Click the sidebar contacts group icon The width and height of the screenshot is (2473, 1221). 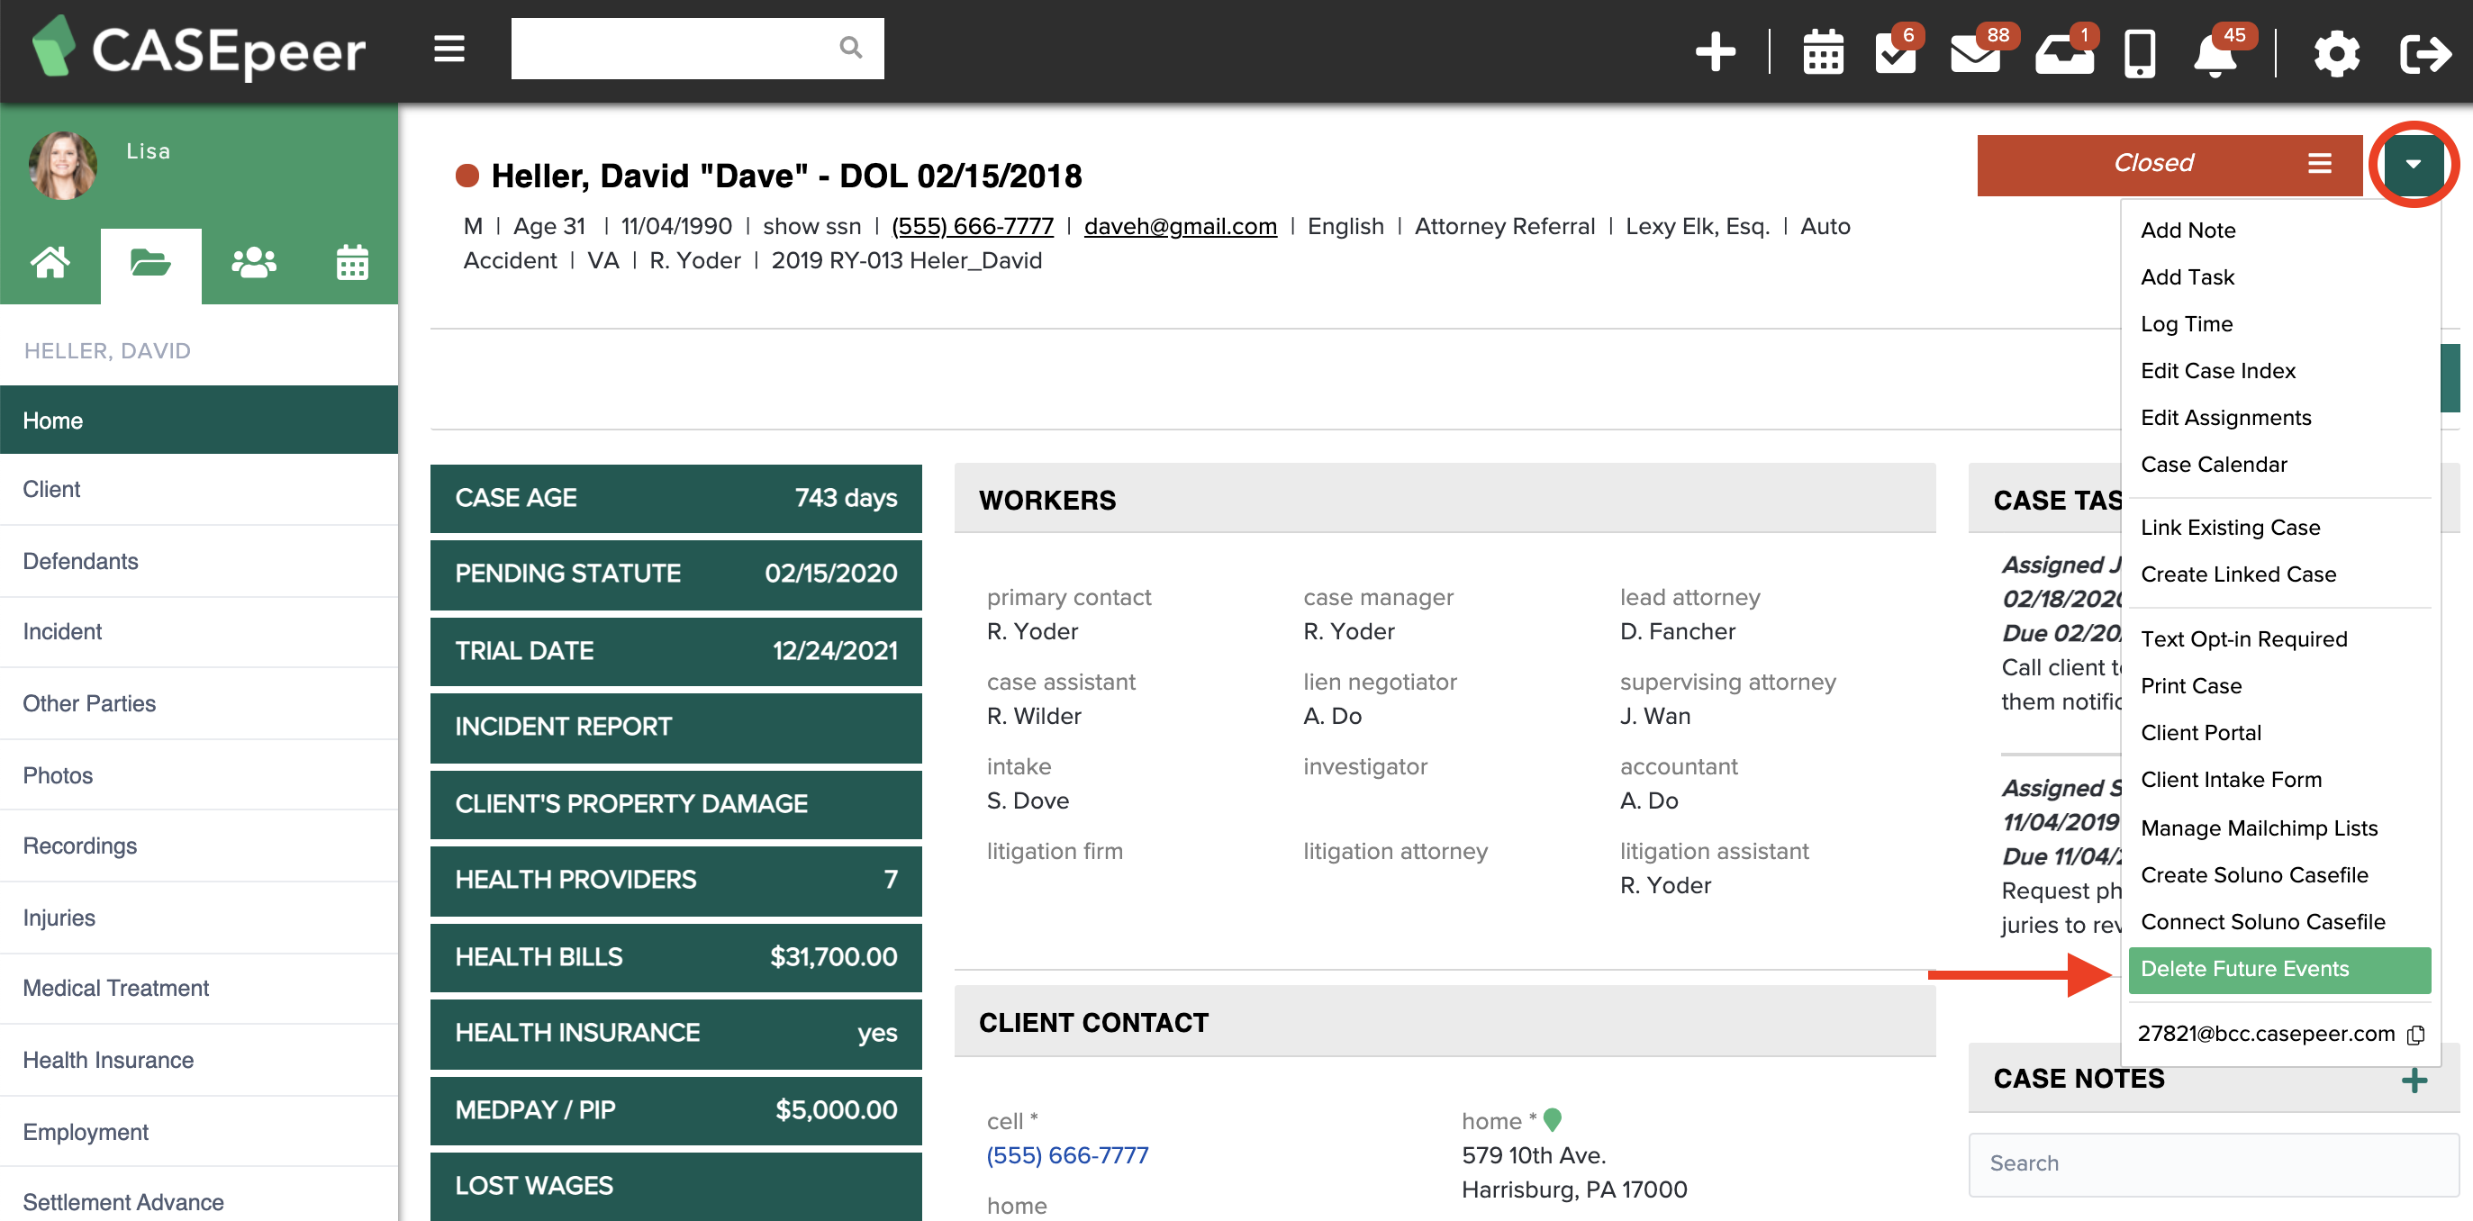[253, 262]
